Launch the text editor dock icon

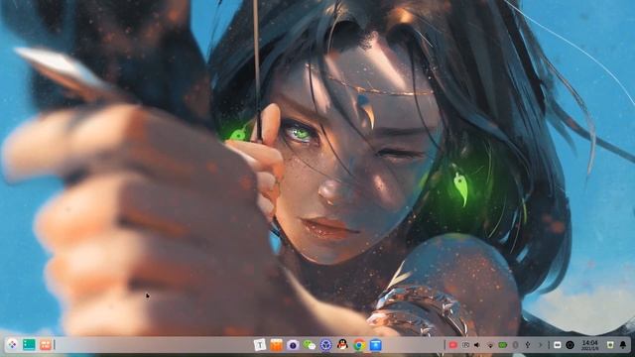tap(260, 345)
